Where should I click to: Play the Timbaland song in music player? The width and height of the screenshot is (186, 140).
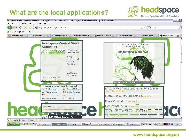pyautogui.click(x=45, y=117)
